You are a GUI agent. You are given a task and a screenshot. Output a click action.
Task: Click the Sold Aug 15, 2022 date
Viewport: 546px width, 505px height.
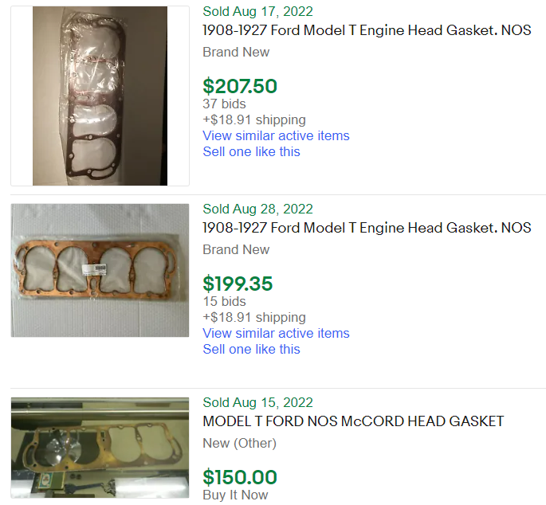pos(257,402)
